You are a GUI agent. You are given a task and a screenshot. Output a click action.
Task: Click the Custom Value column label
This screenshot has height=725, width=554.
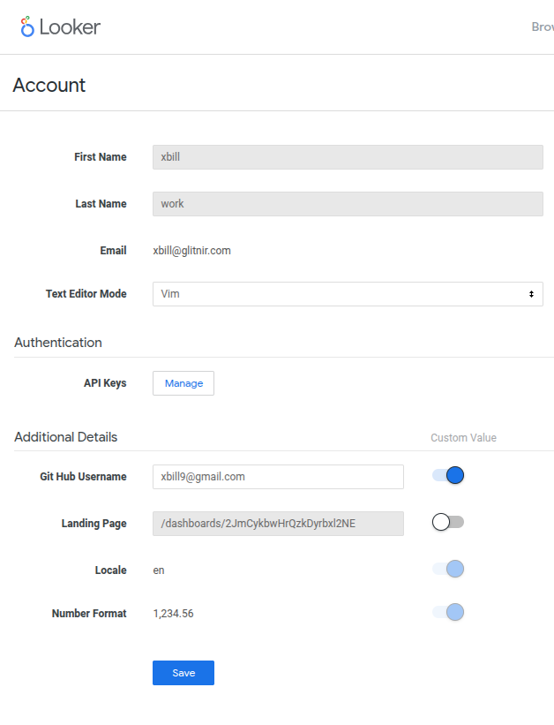(463, 438)
